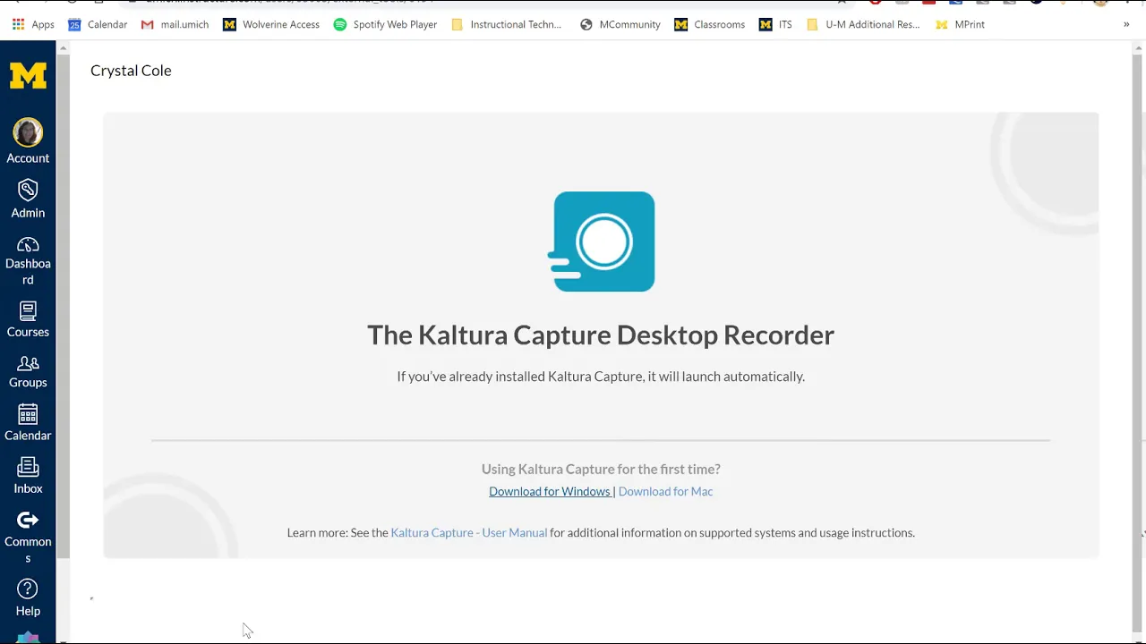Expand the bookmarks overflow chevron
Viewport: 1146px width, 644px height.
[x=1126, y=24]
